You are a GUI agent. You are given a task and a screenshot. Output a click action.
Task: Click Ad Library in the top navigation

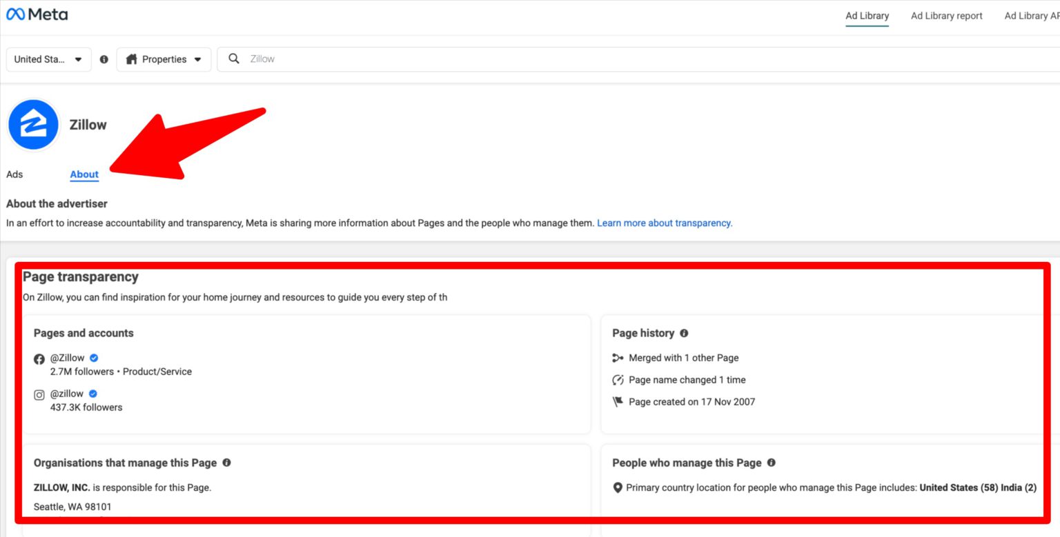(x=867, y=16)
